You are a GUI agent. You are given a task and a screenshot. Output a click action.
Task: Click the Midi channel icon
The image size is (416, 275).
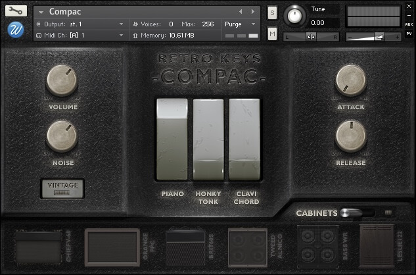pyautogui.click(x=39, y=36)
